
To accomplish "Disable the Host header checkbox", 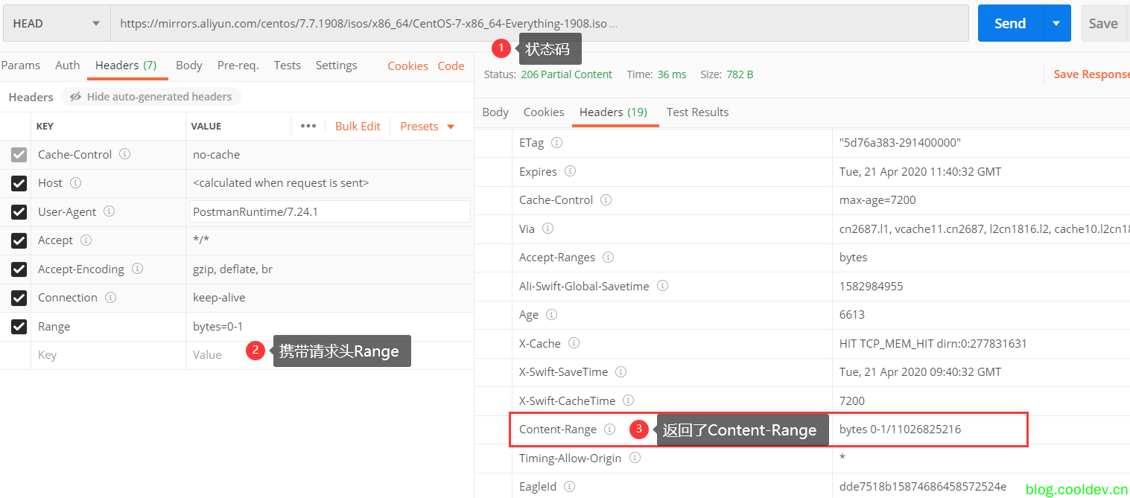I will (x=19, y=183).
